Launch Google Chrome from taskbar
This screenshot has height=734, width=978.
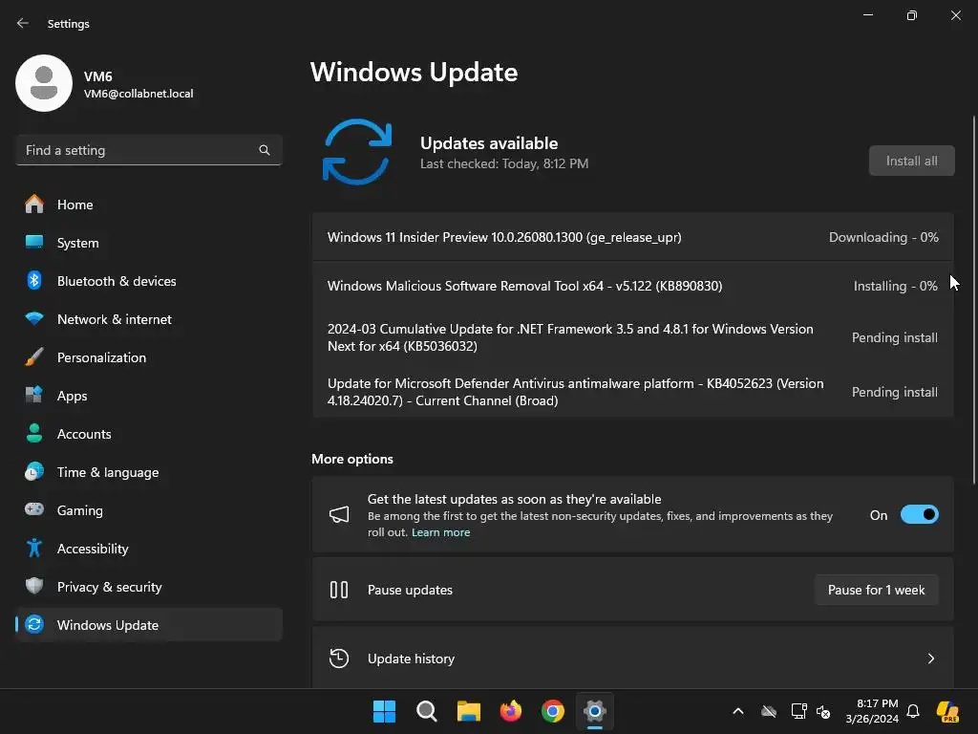coord(553,711)
